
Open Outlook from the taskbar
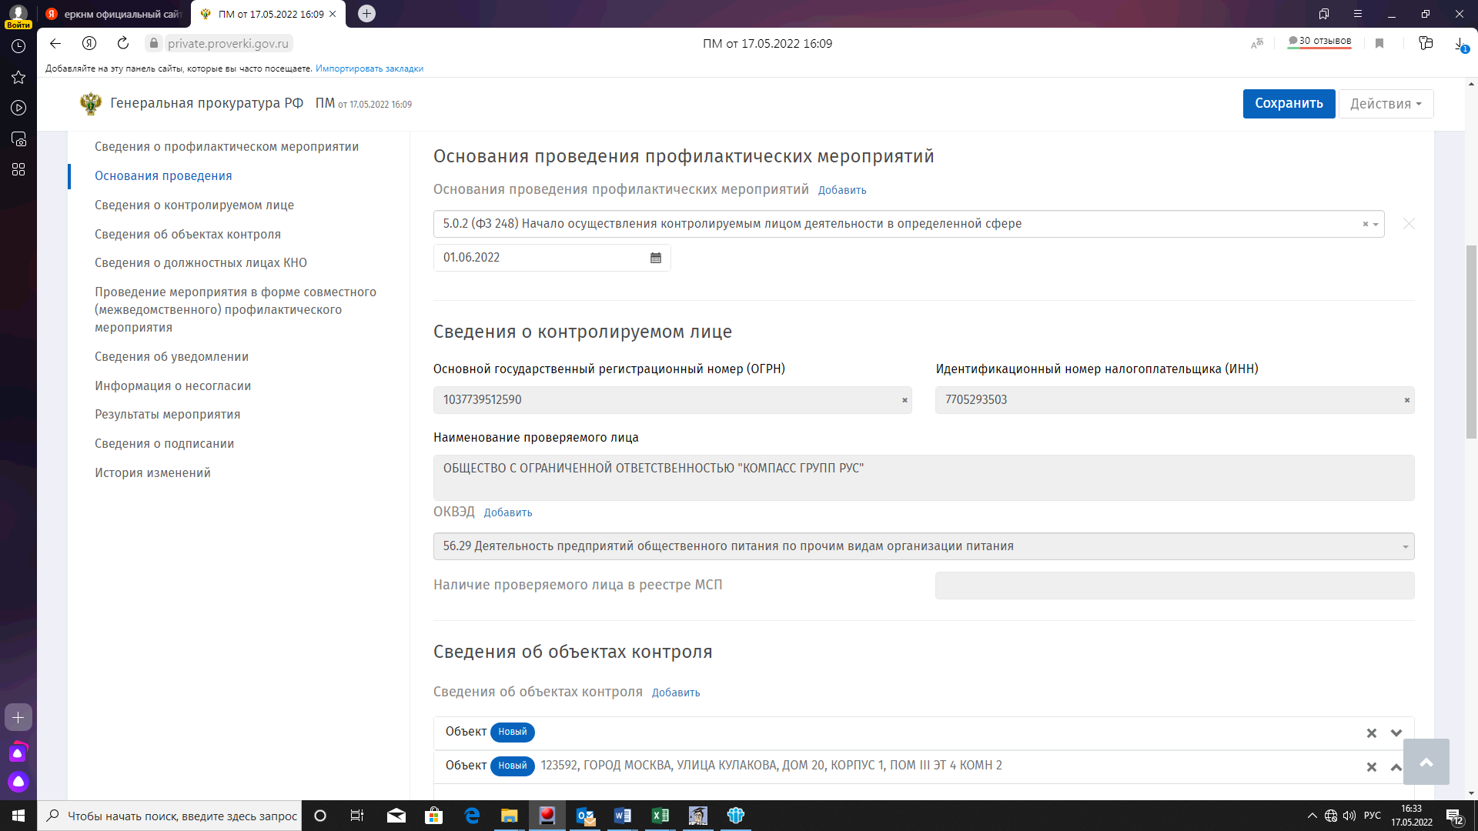585,816
